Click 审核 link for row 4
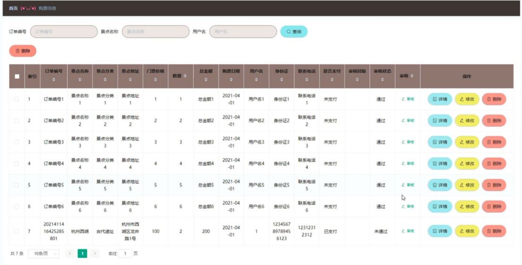The image size is (522, 265). coord(408,163)
